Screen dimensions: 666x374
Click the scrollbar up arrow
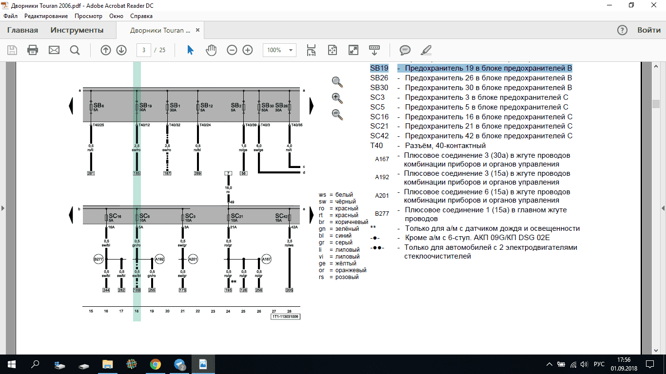pyautogui.click(x=656, y=66)
